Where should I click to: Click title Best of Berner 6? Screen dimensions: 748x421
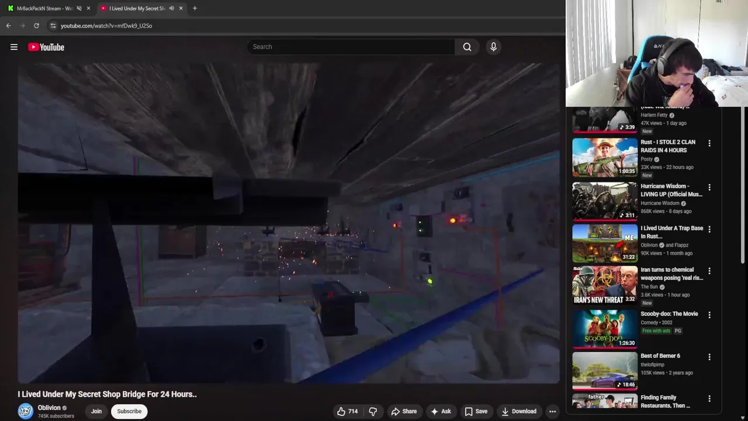(x=660, y=356)
